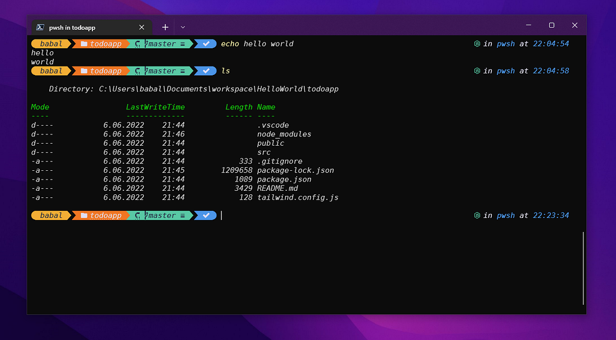This screenshot has width=616, height=340.
Task: Select the pwsh in todoapp tab
Action: pos(87,27)
